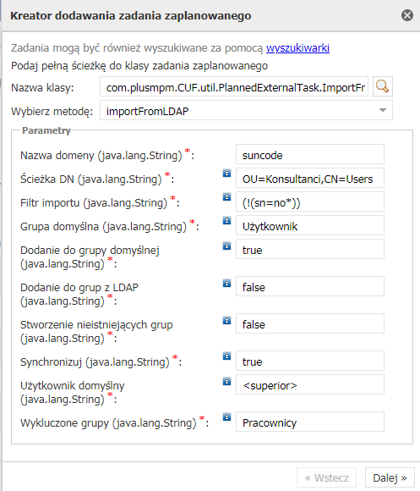Click info icon for Wykluczone grupy parameter

tap(226, 417)
